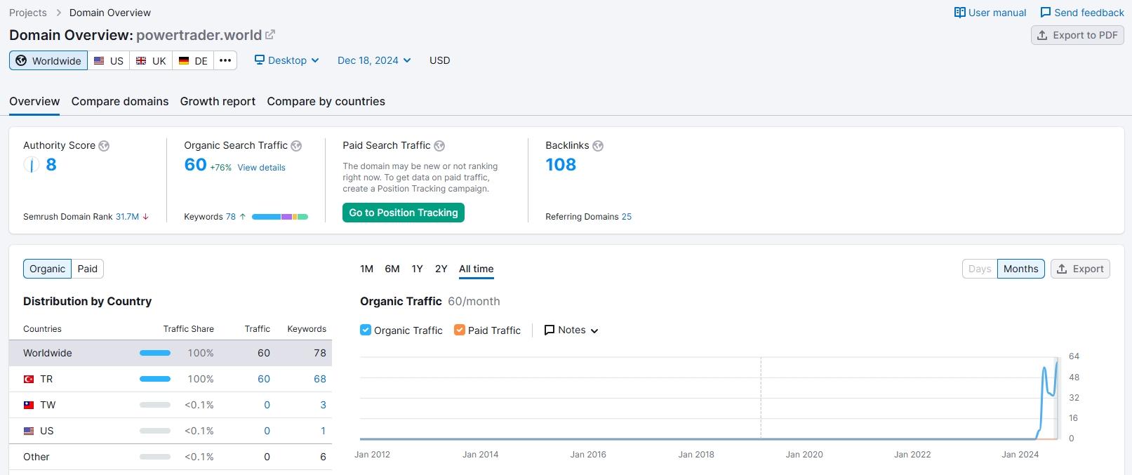Click Semrush Domain Rank value 31.7M
The image size is (1132, 475).
pyautogui.click(x=127, y=217)
